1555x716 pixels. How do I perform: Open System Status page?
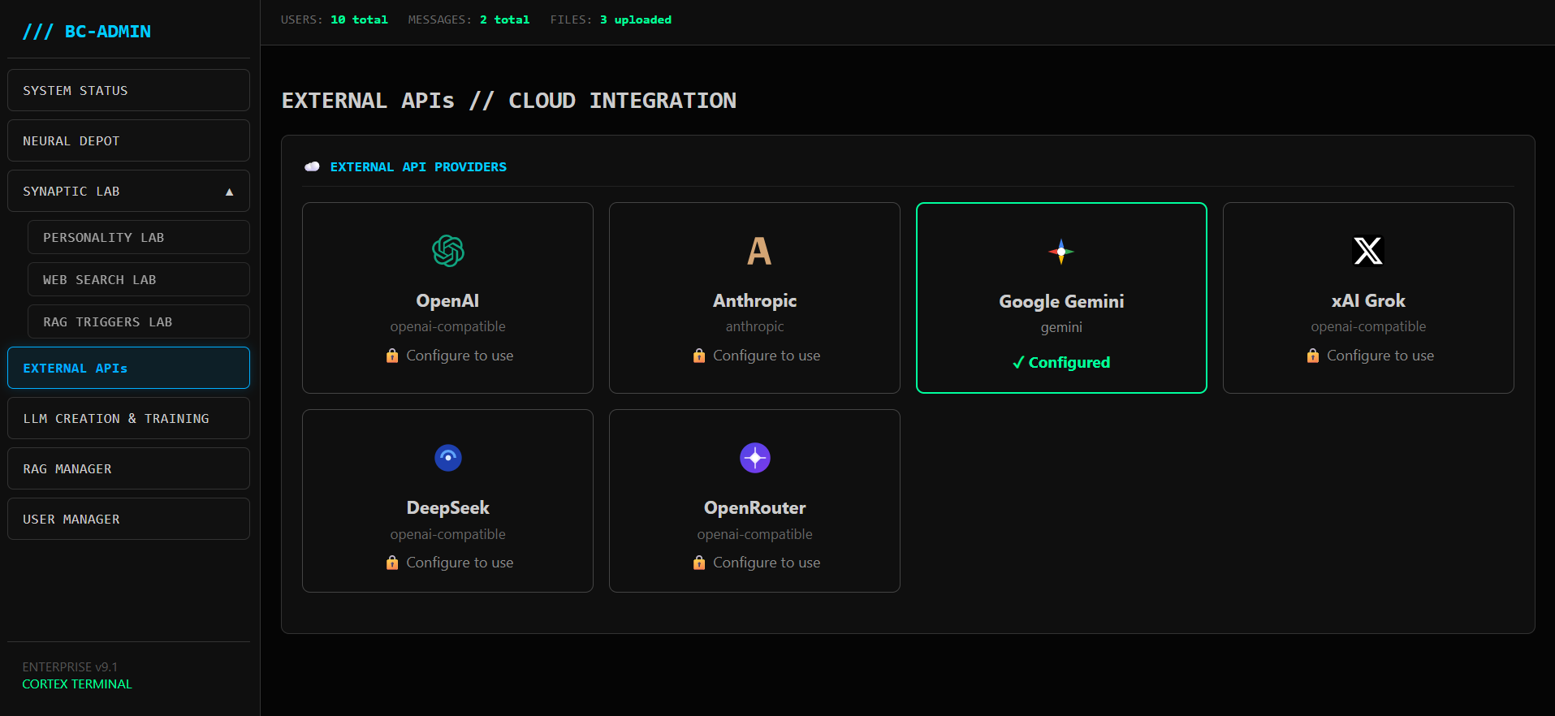click(128, 90)
